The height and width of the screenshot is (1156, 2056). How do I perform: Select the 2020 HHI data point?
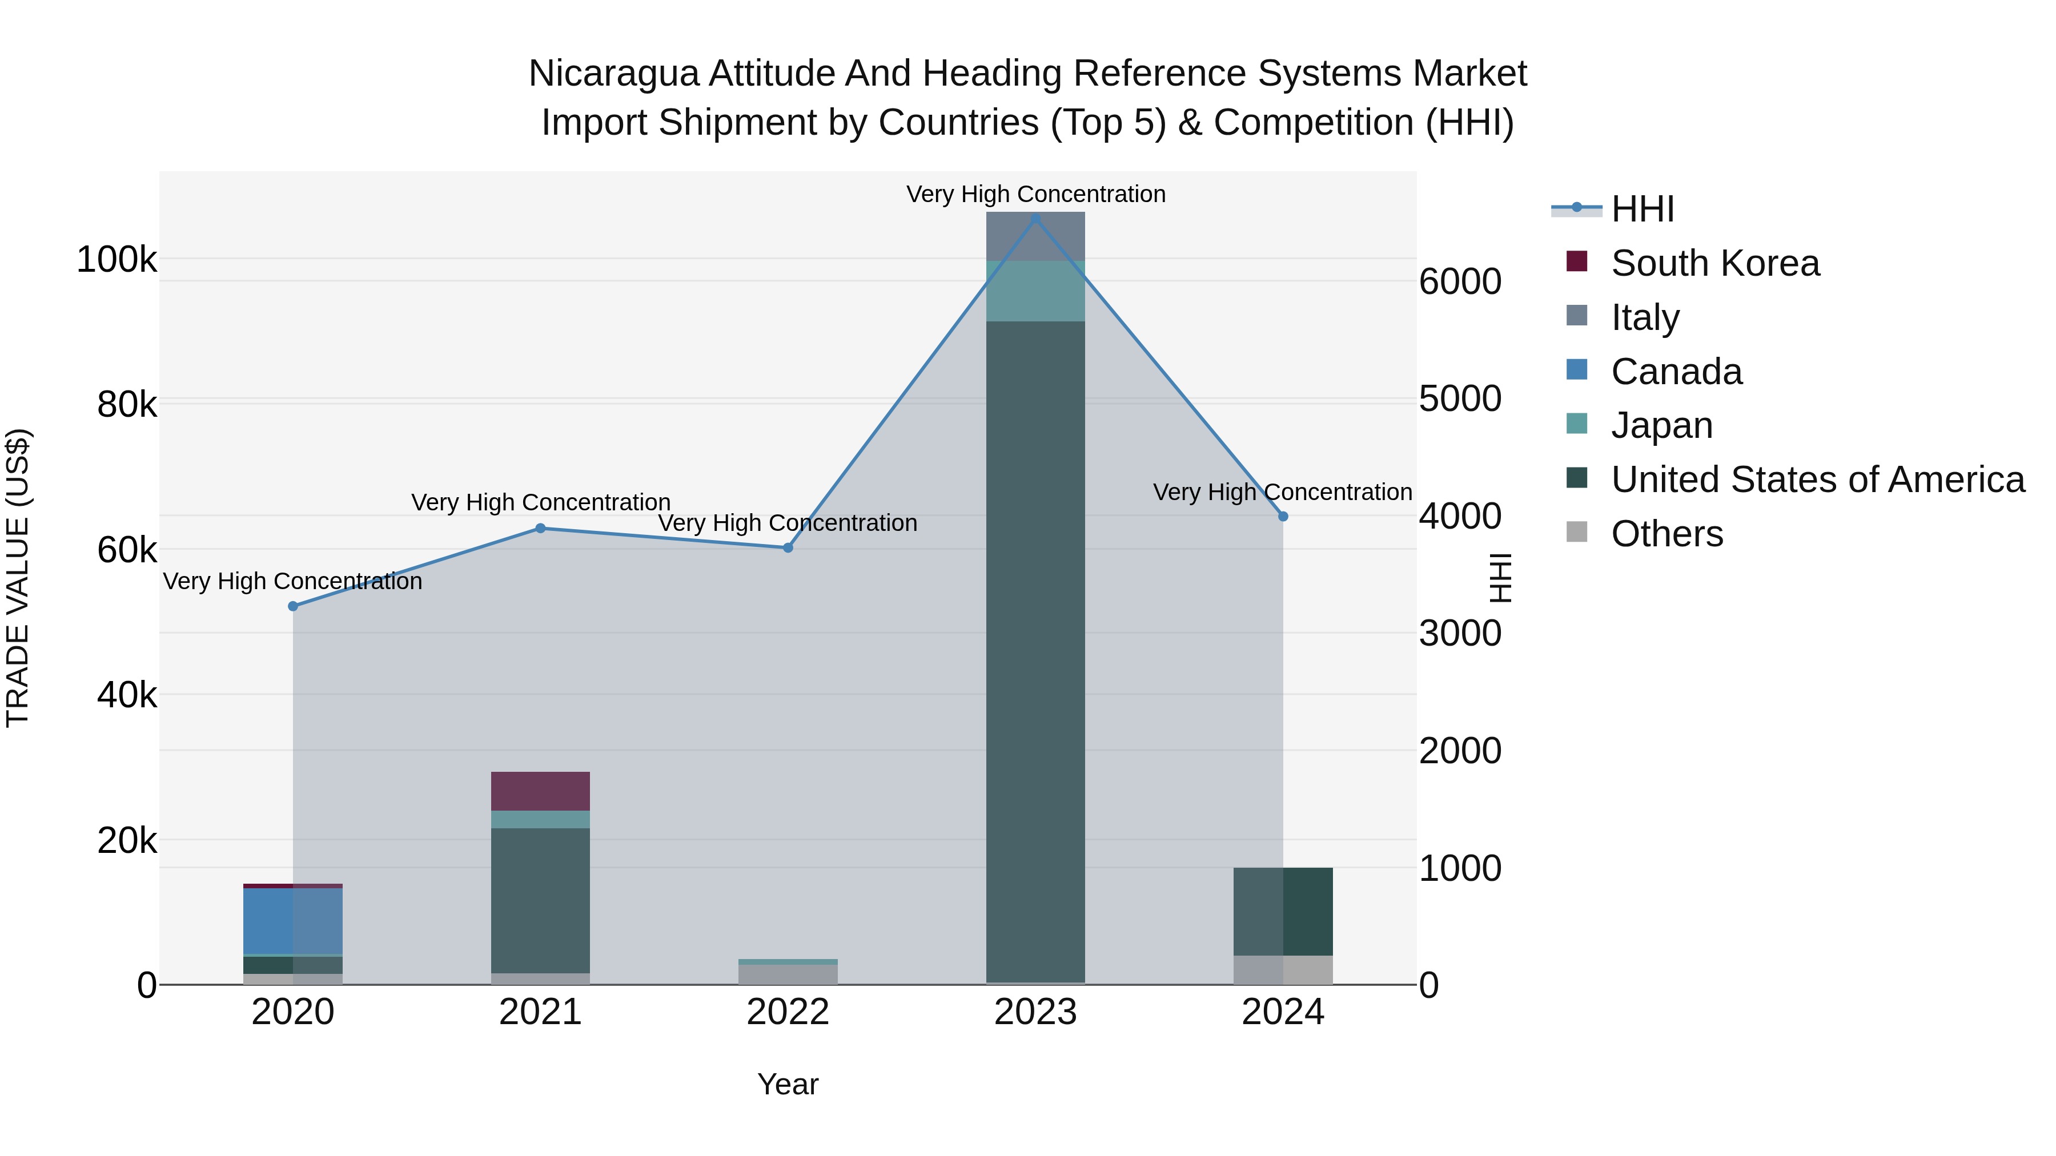click(x=293, y=606)
